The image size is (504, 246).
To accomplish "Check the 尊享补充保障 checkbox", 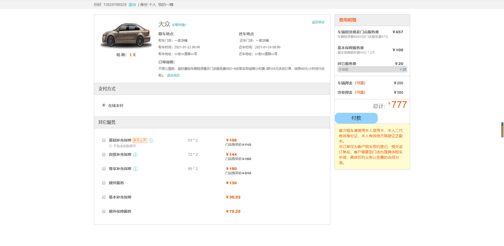I will [x=104, y=169].
